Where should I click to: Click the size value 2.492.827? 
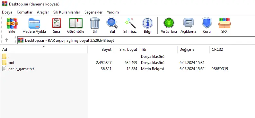[x=104, y=63]
